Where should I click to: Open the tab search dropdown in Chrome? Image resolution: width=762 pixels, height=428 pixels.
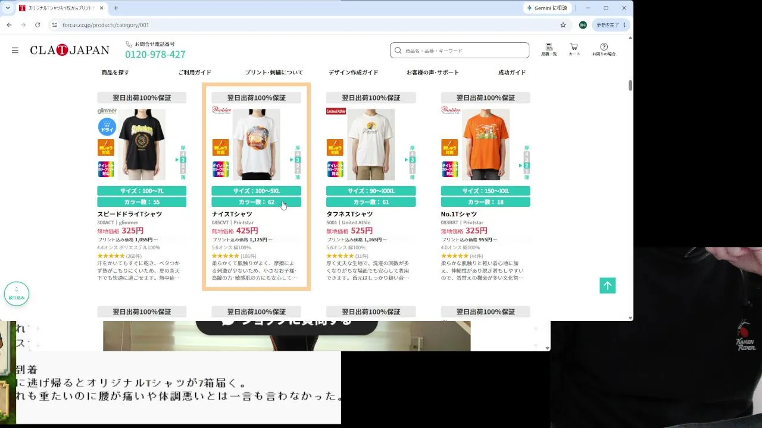point(8,8)
